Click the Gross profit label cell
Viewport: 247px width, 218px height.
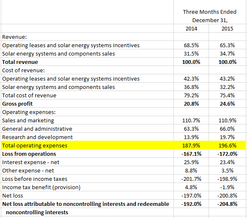[87, 104]
